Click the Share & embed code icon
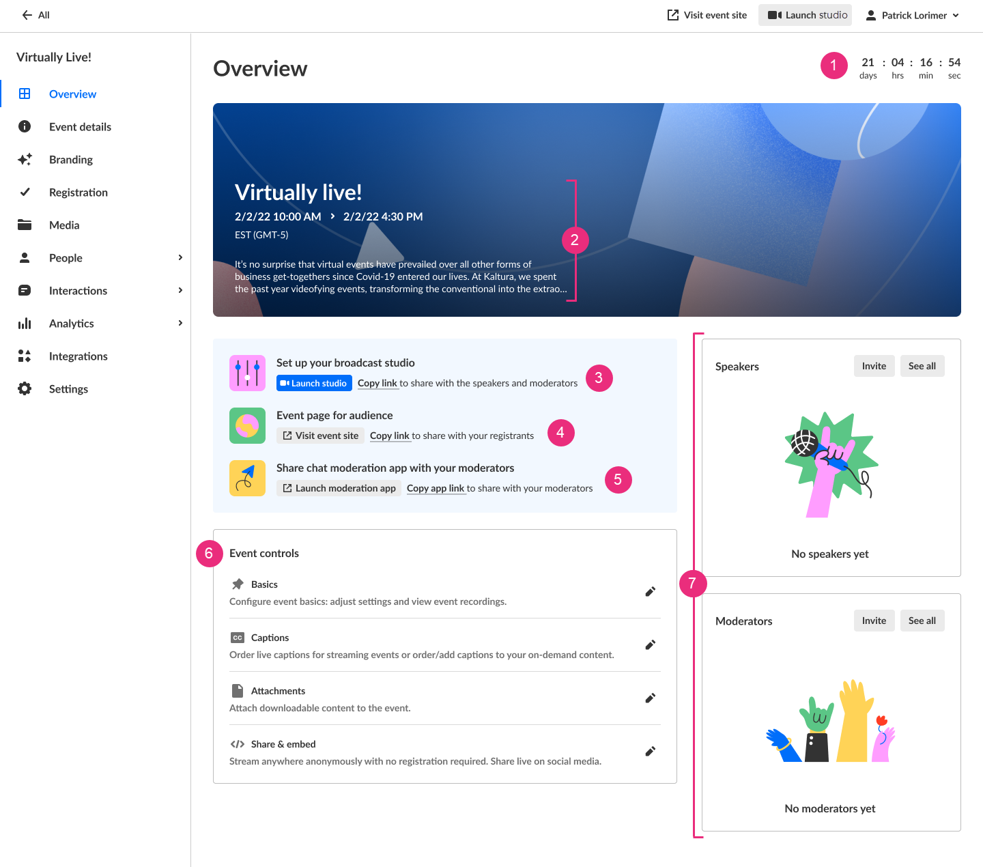The image size is (983, 867). [x=238, y=744]
